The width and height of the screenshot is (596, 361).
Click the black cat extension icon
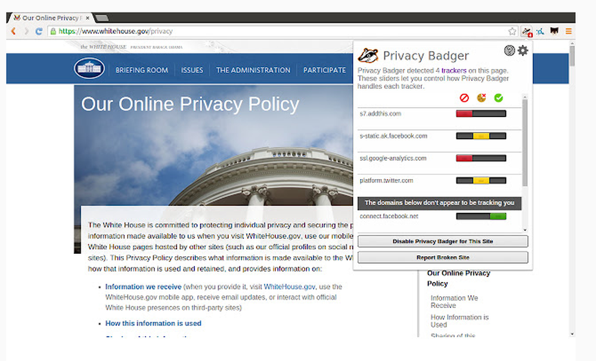click(554, 31)
